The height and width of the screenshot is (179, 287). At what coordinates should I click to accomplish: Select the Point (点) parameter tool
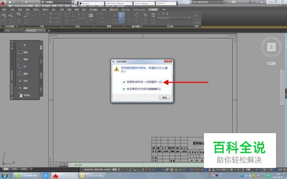22,45
